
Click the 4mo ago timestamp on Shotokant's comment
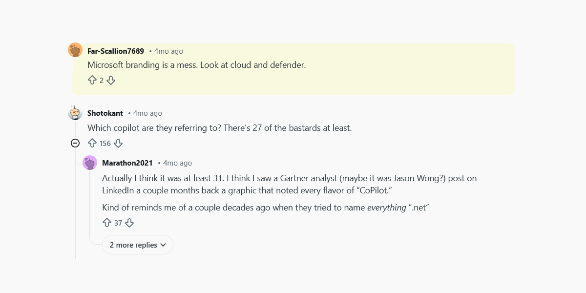[x=147, y=113]
